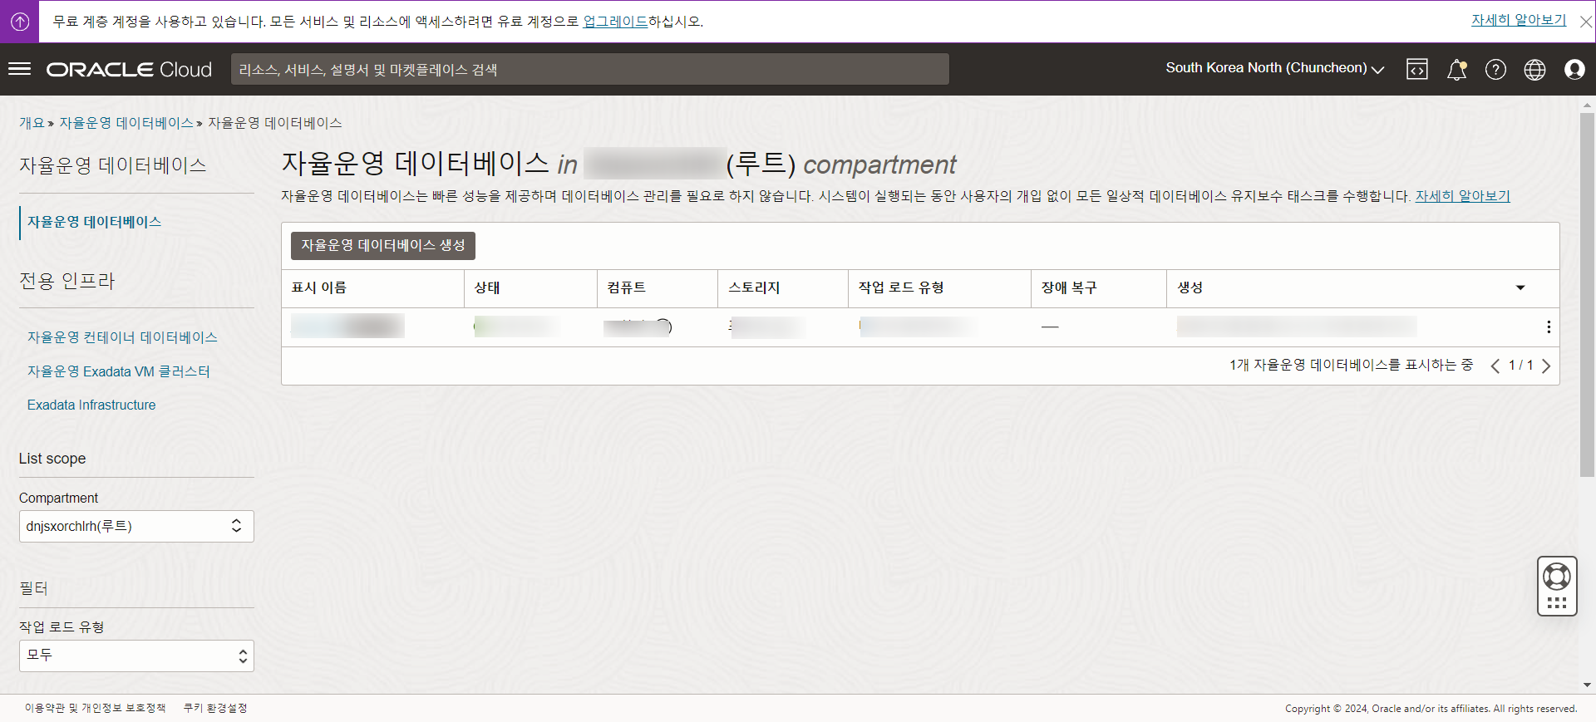Open 자율운영 컨테이너 데이터베이스 sidebar item
Viewport: 1596px width, 722px height.
click(x=122, y=337)
